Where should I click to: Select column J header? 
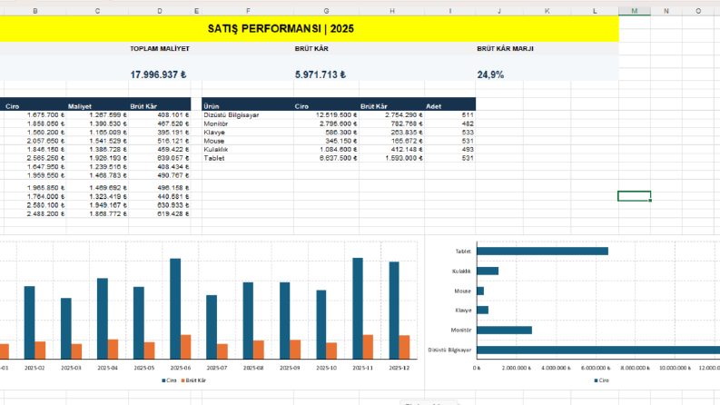tap(499, 11)
